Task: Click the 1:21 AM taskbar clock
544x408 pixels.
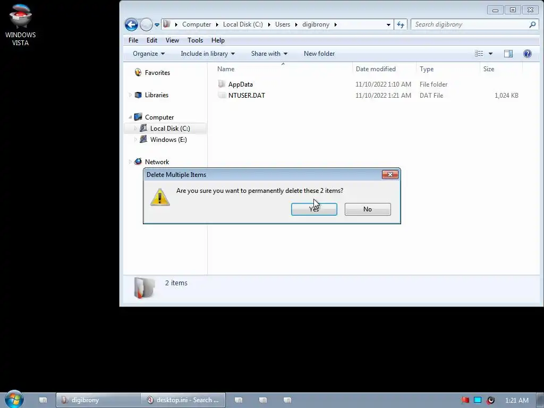Action: [x=516, y=401]
